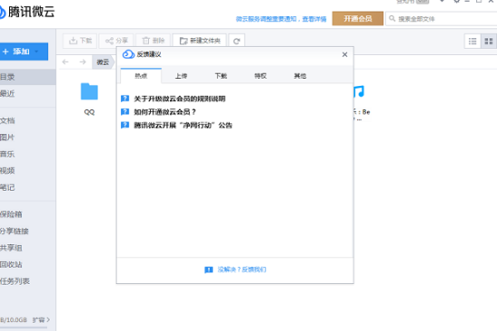The width and height of the screenshot is (497, 331).
Task: Switch to the 上传 tab
Action: [x=181, y=76]
